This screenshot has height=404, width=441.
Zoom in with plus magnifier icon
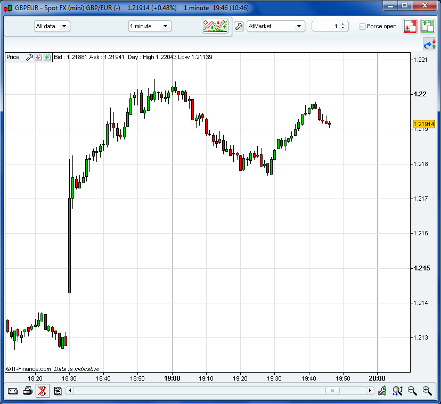click(x=427, y=391)
